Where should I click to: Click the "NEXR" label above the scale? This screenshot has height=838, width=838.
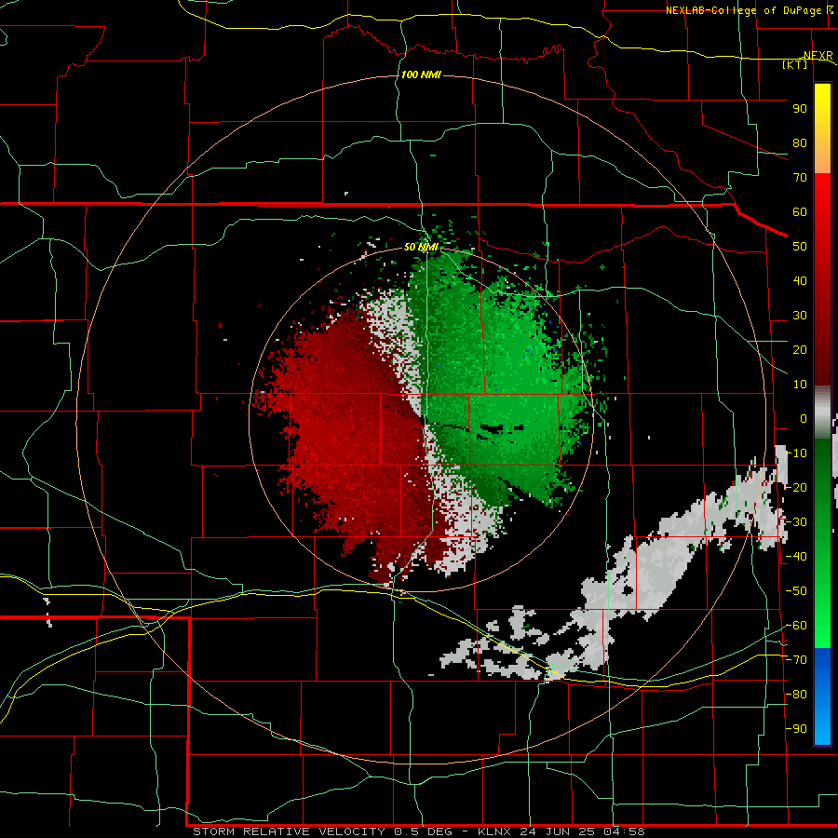(x=818, y=56)
